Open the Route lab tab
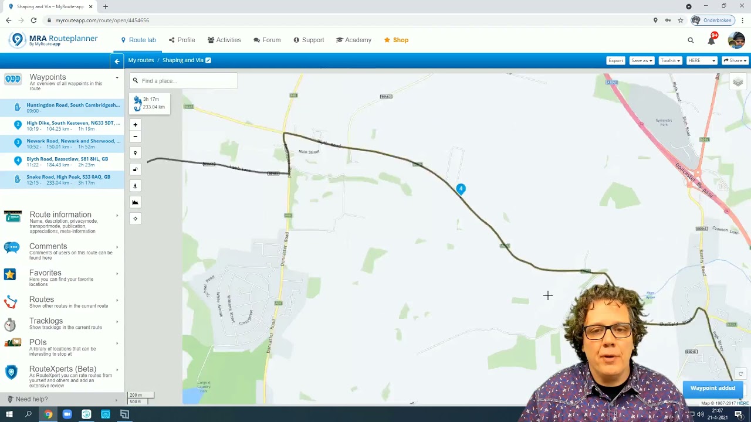 click(138, 40)
